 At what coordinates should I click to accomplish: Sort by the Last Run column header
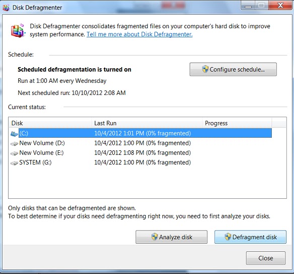coord(147,123)
